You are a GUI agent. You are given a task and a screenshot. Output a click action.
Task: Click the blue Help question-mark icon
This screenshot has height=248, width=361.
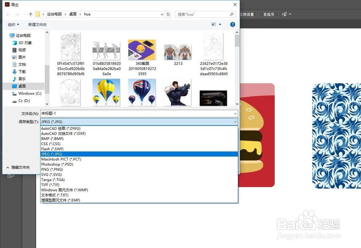(x=233, y=24)
